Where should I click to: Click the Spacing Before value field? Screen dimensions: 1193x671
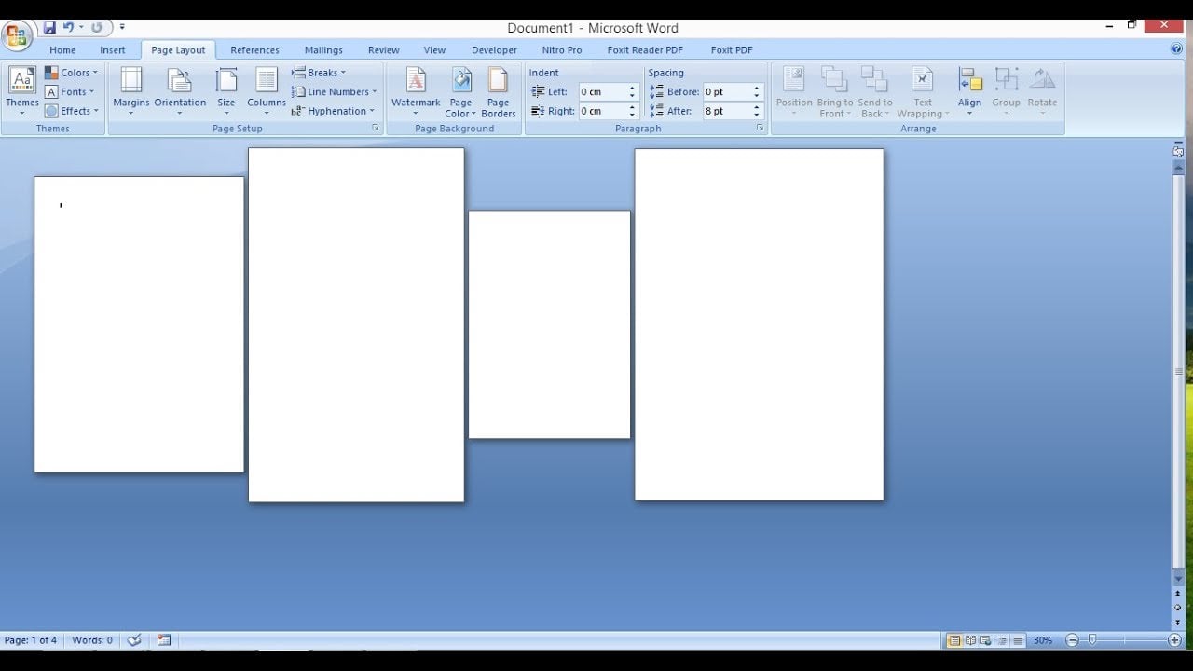pos(727,92)
